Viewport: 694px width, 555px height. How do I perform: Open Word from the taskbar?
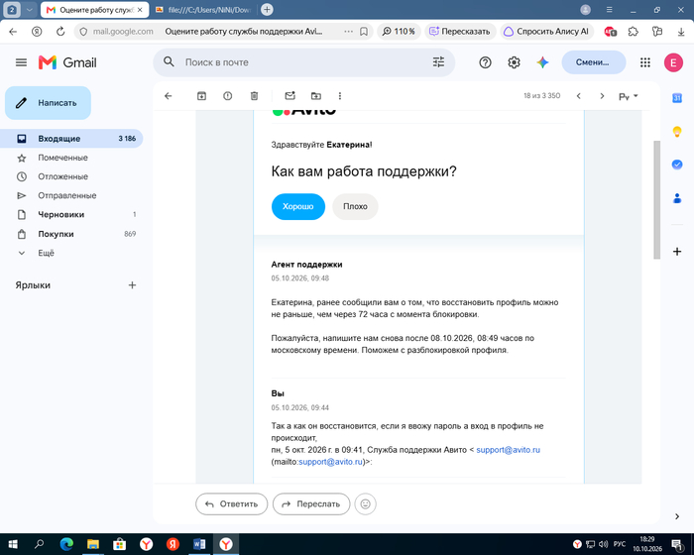199,544
